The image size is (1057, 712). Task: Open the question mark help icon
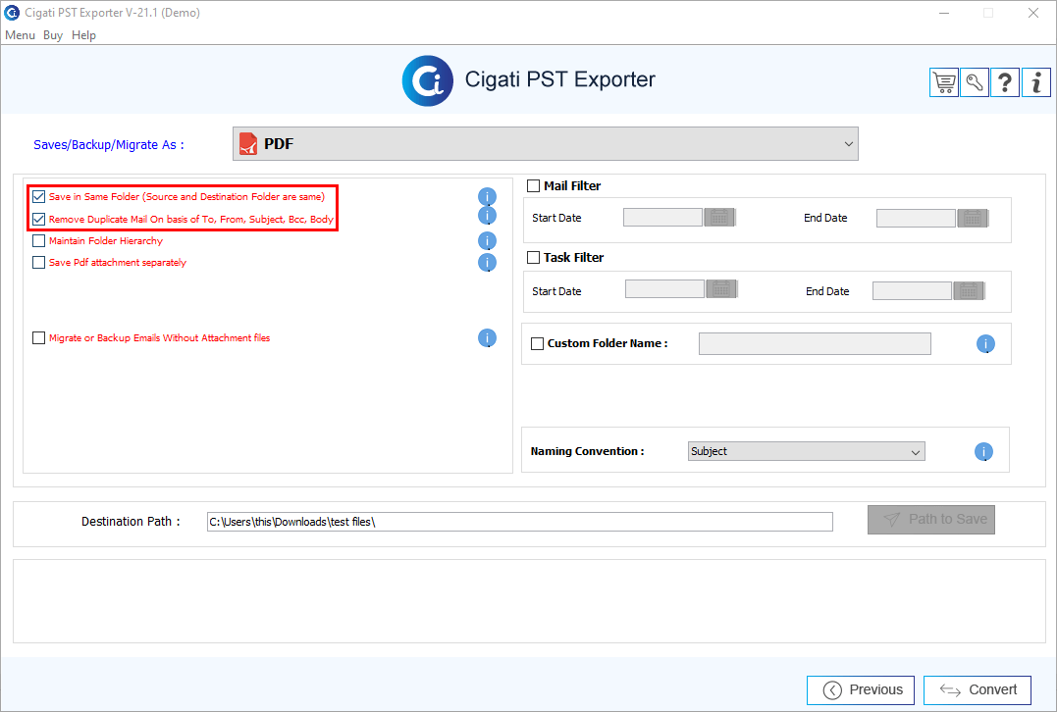[1004, 82]
